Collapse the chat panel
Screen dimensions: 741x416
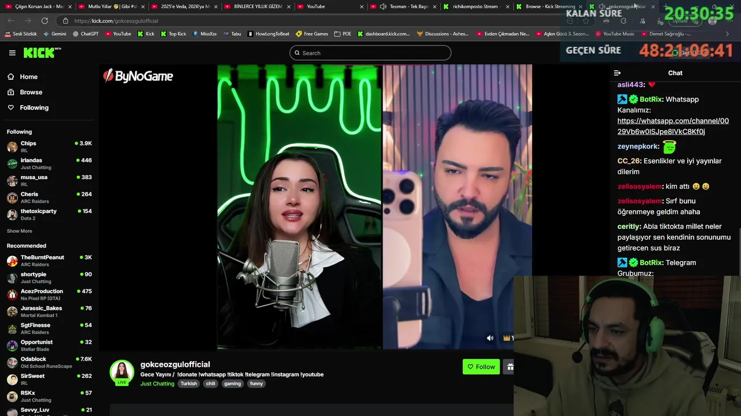click(617, 73)
